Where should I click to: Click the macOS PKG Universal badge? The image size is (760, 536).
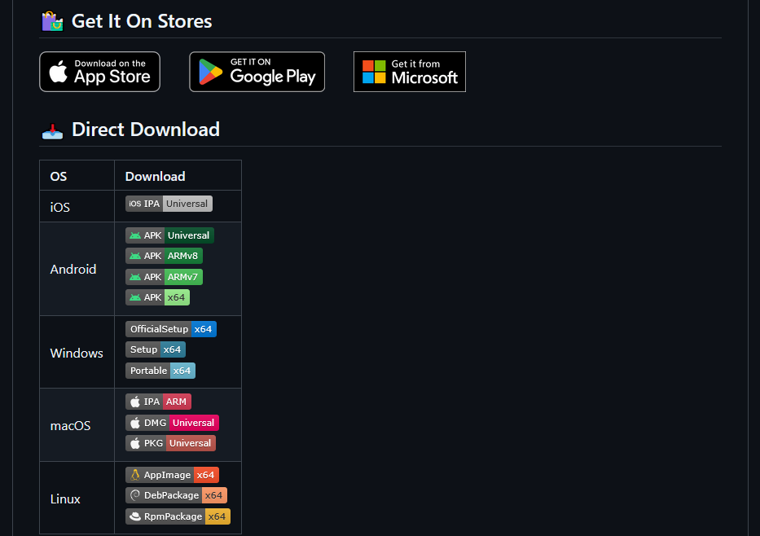(x=170, y=443)
